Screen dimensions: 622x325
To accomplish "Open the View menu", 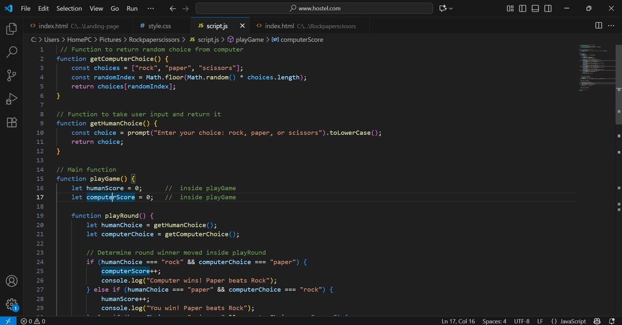I will 96,8.
